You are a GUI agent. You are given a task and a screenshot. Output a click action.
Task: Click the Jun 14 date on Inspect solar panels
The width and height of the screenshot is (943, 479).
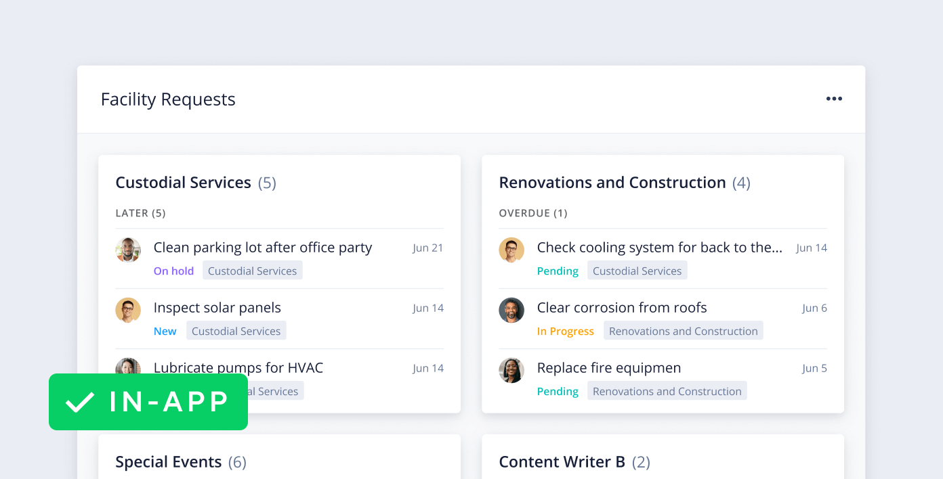click(428, 308)
